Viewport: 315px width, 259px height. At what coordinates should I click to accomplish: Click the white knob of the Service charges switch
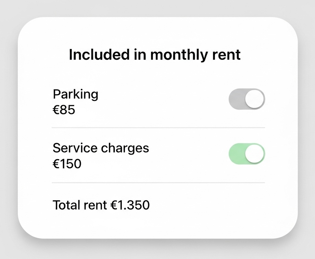click(254, 154)
